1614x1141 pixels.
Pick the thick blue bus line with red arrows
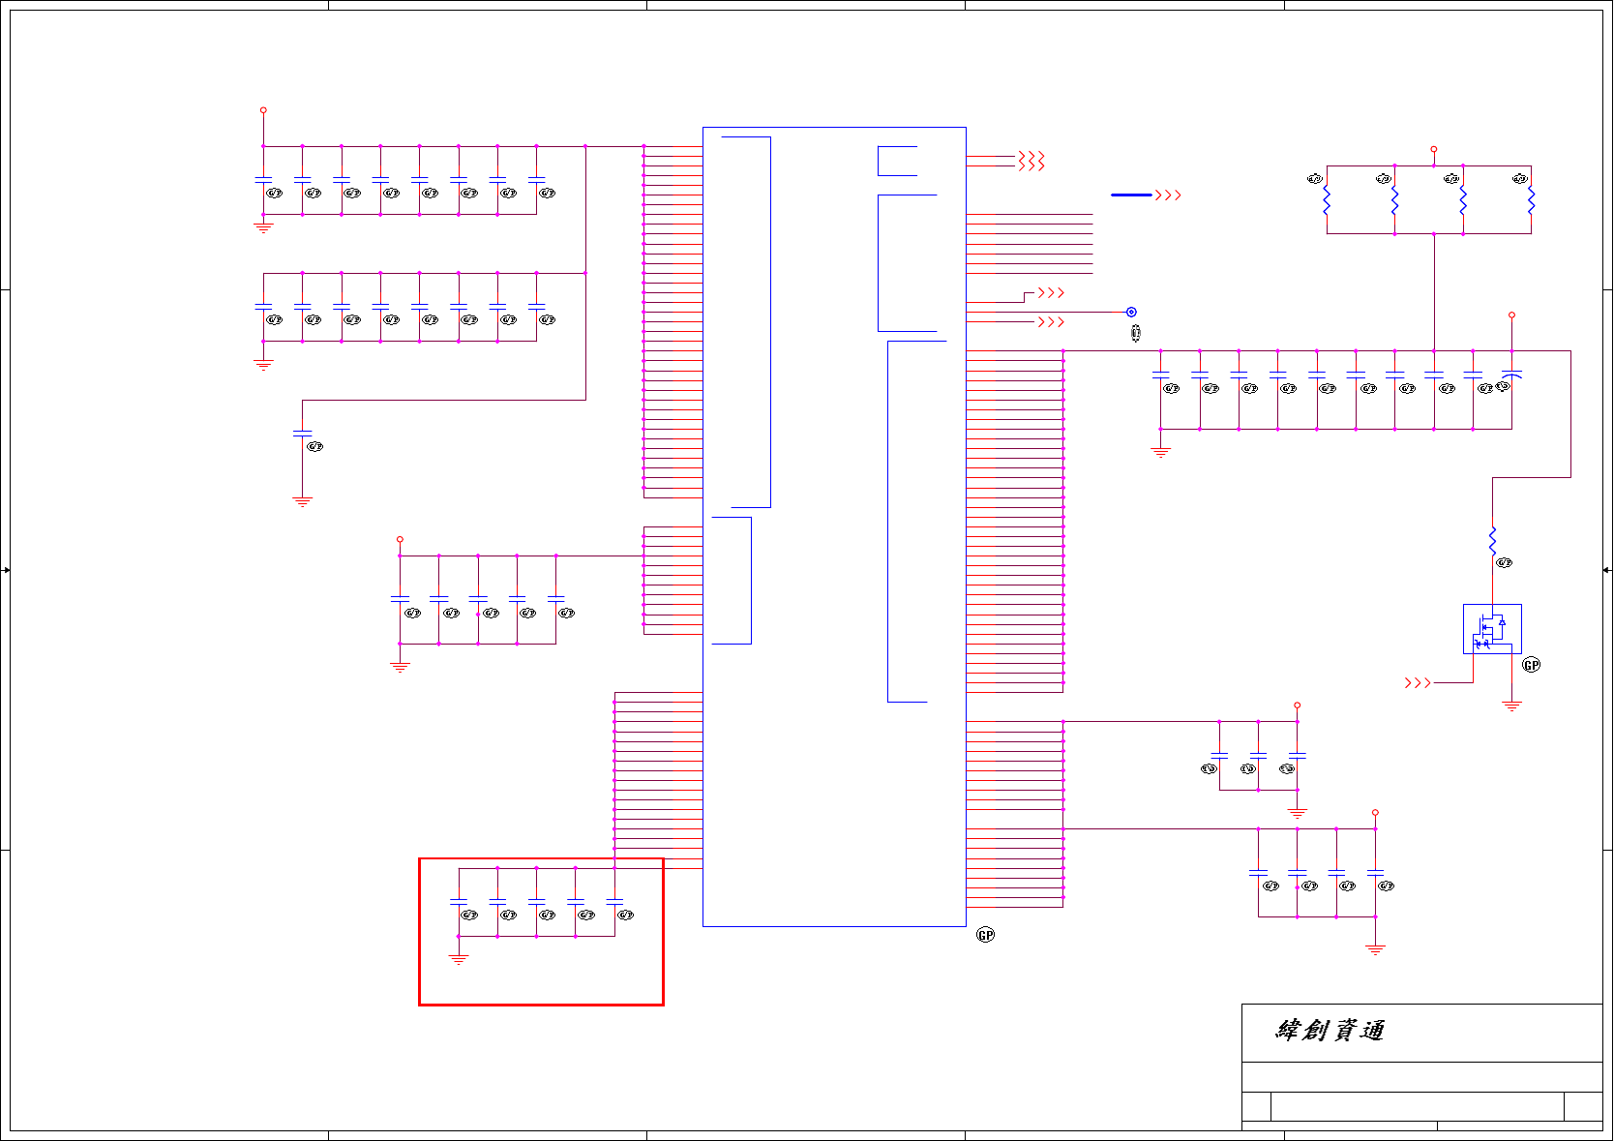point(1146,195)
